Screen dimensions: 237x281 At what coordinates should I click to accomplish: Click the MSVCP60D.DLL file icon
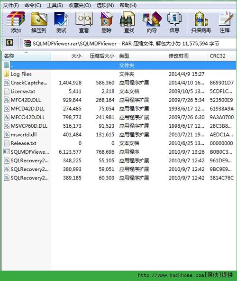7,126
